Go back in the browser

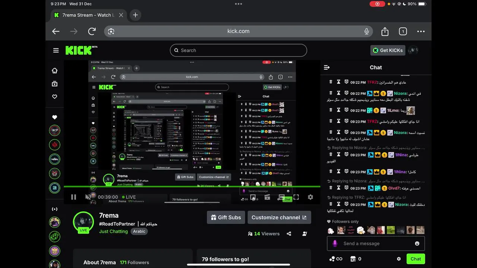pos(56,31)
